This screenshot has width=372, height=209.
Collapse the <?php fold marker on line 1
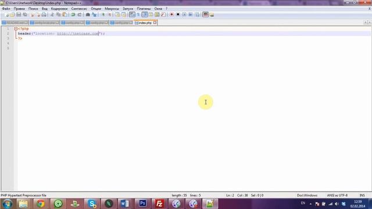point(16,28)
